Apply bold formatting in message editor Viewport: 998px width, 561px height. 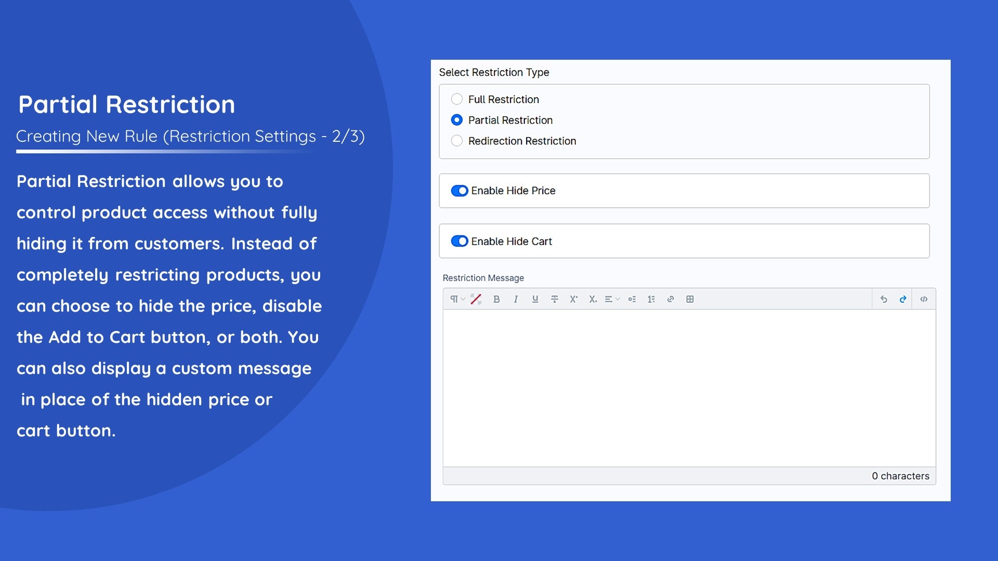tap(496, 299)
